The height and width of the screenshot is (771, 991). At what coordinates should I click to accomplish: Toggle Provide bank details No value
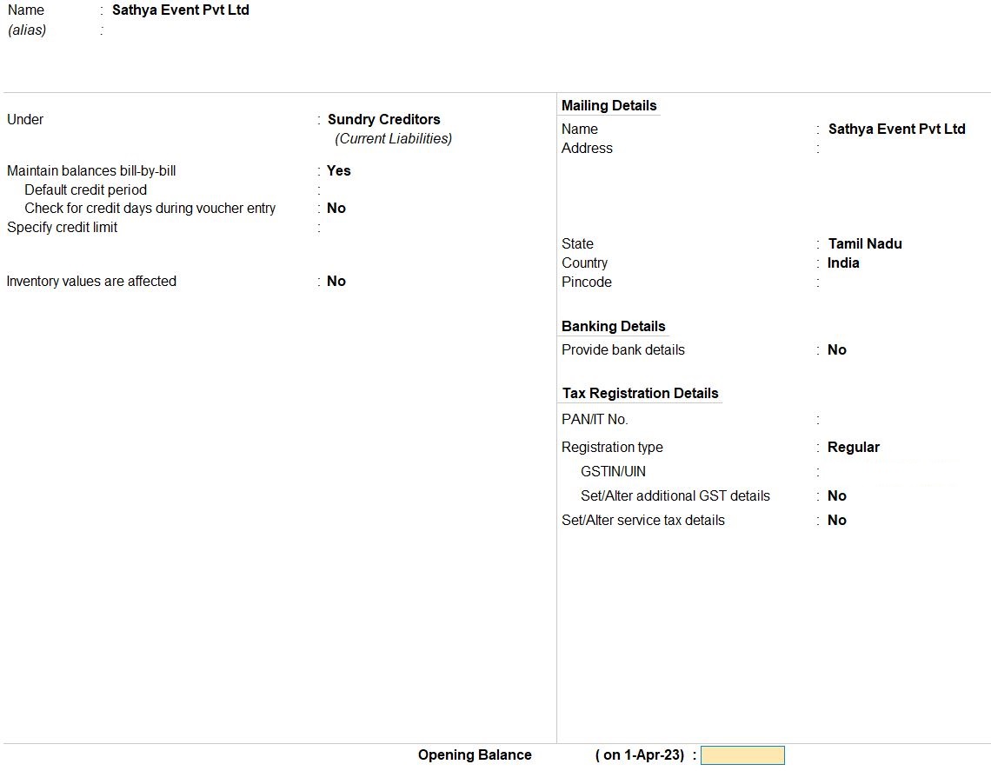point(837,350)
